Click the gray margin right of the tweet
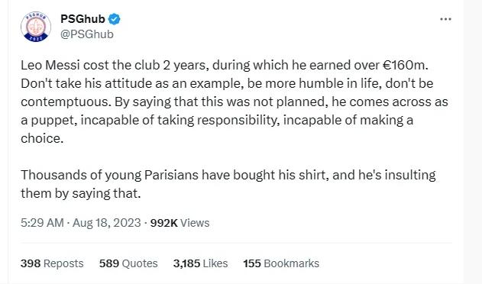This screenshot has height=284, width=482. pos(473,141)
